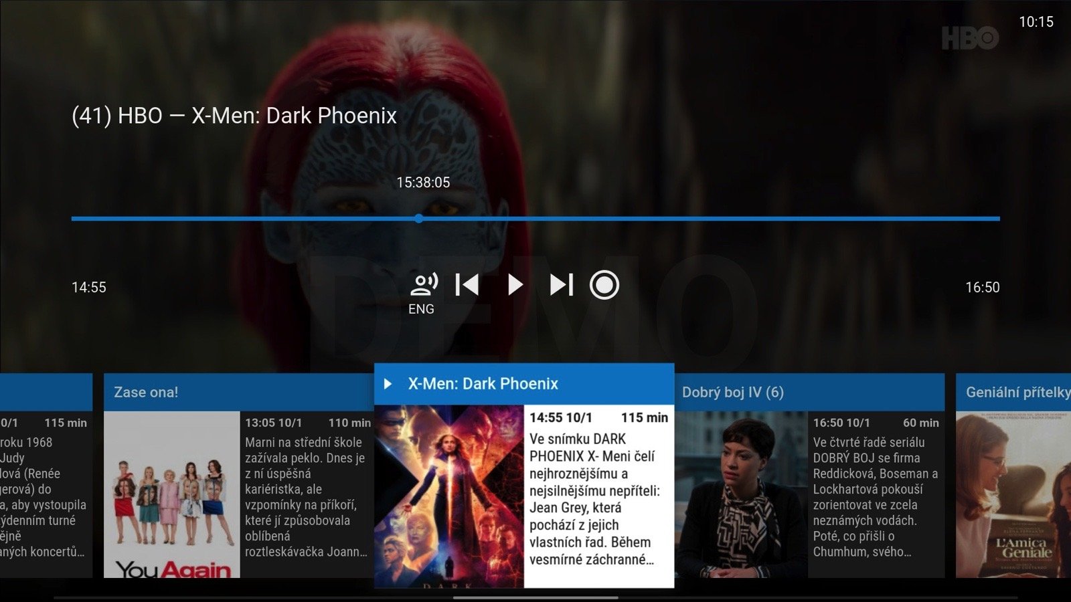Click the start time '14:55'
Image resolution: width=1071 pixels, height=602 pixels.
point(89,288)
